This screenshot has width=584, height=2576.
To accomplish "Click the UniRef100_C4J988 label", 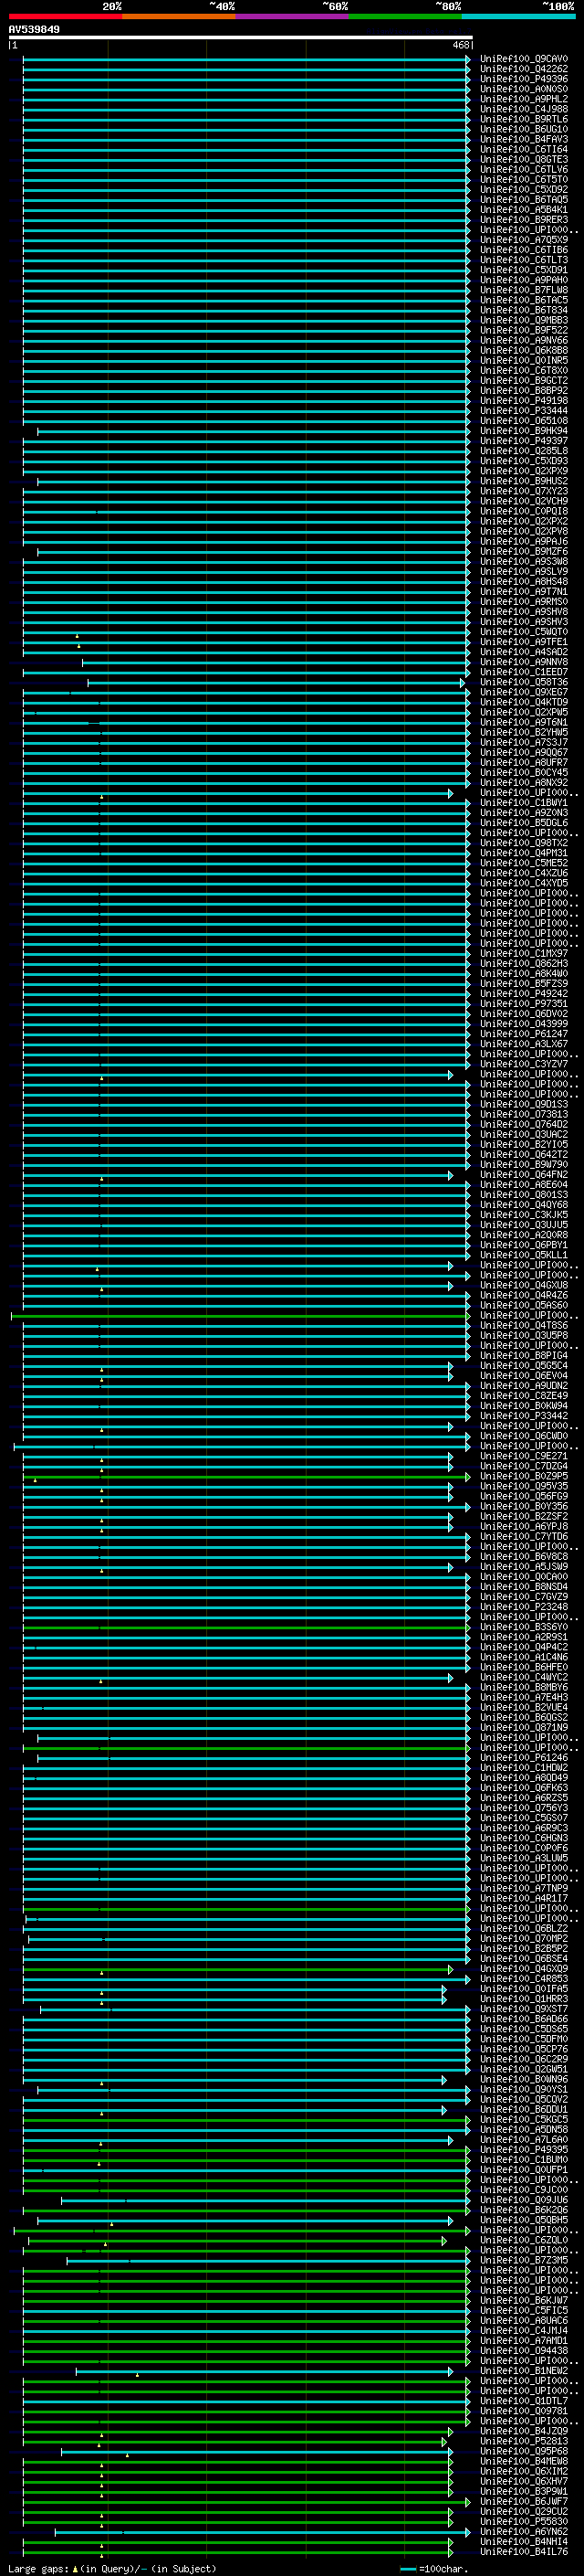I will tap(524, 109).
